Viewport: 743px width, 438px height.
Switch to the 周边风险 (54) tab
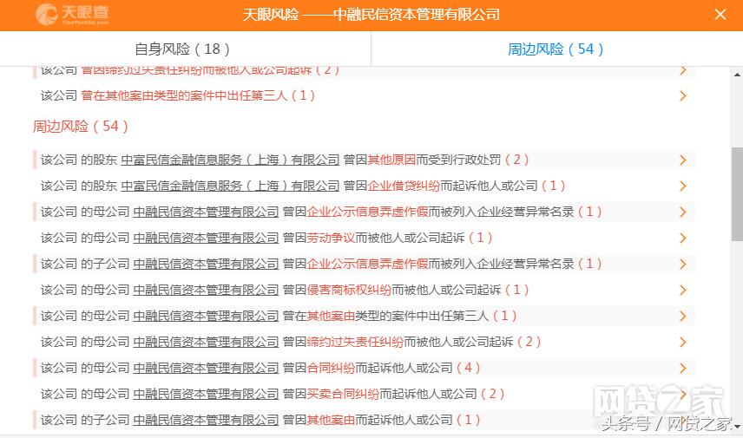556,49
